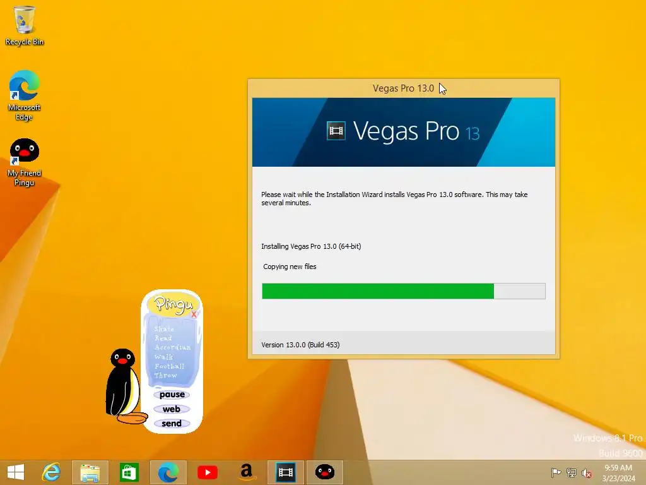Choose Read in the Pingu menu

point(163,338)
